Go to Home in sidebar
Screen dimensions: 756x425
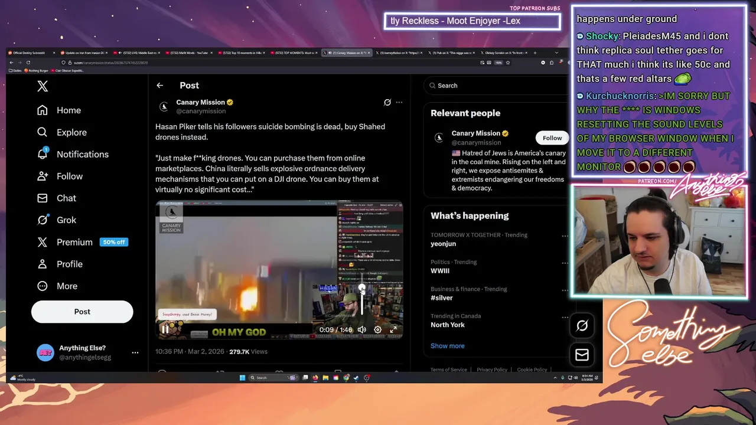click(59, 110)
